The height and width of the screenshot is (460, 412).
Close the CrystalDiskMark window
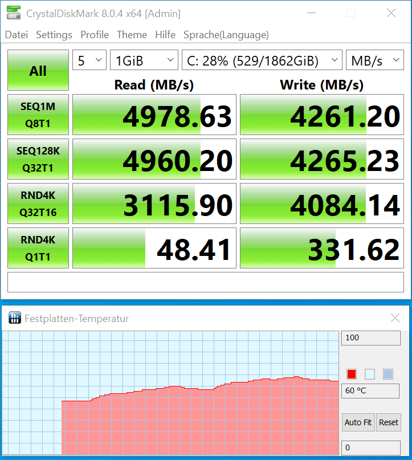coord(391,13)
